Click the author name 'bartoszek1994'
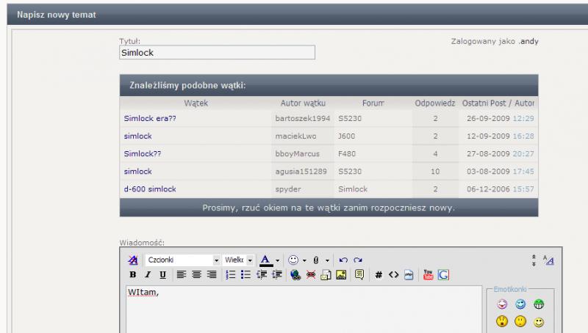588x333 pixels. (303, 118)
